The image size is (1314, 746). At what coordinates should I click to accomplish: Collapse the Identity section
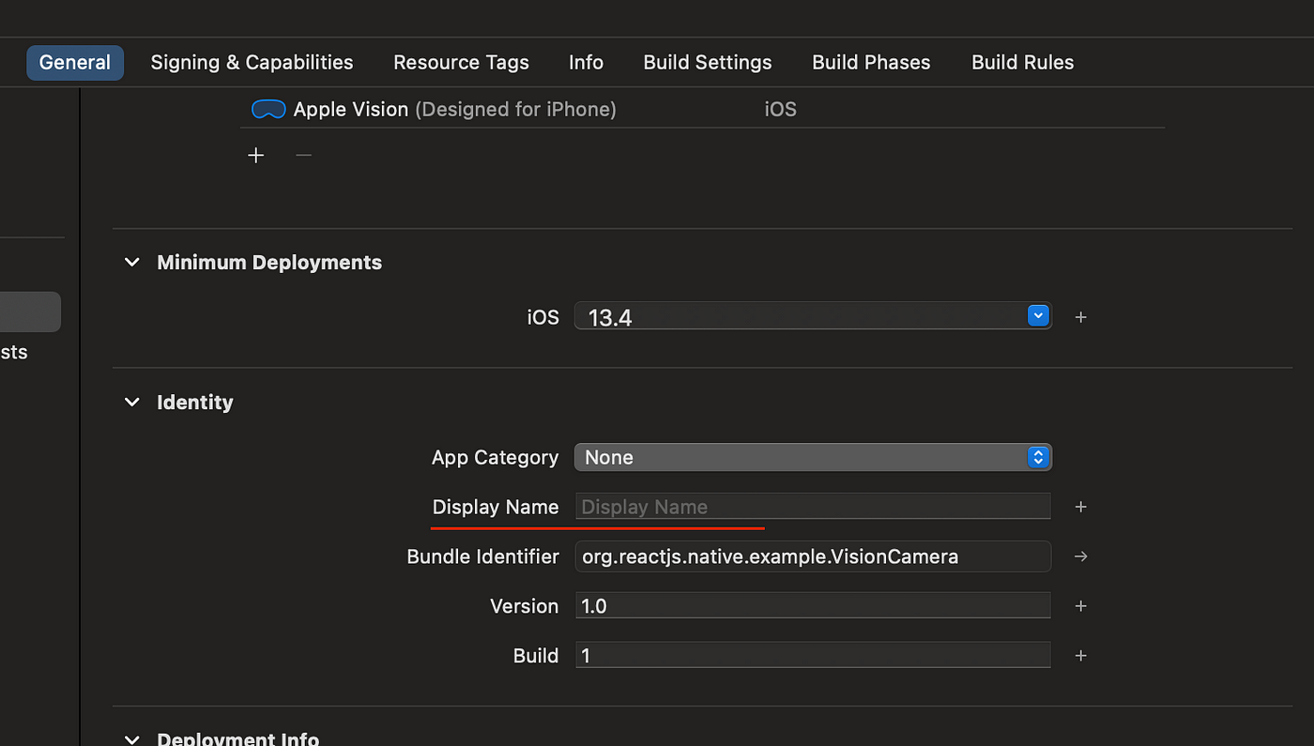132,403
